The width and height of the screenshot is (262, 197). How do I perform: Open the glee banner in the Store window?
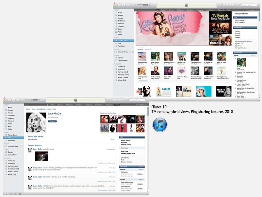coord(204,91)
